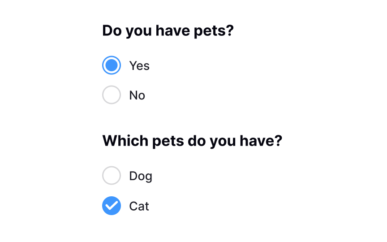Check the Dog option circle
387x242 pixels.
[x=112, y=176]
